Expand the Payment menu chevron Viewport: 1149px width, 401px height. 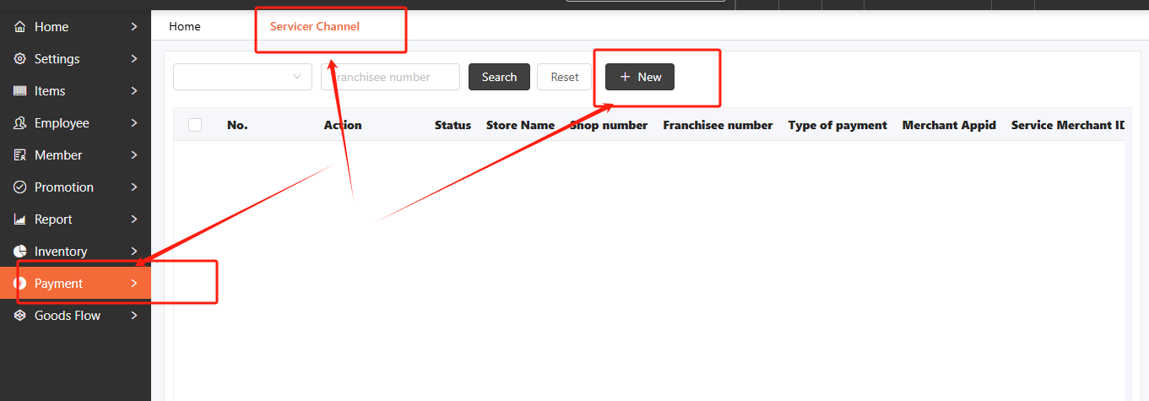pos(134,284)
